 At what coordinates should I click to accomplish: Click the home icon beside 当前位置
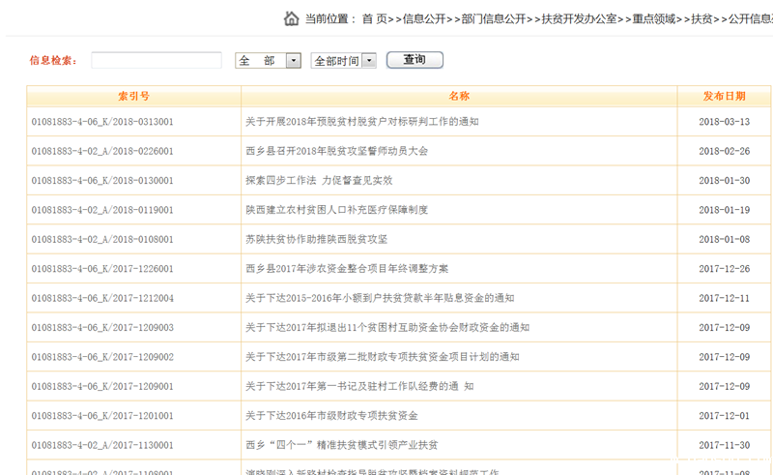click(x=291, y=18)
